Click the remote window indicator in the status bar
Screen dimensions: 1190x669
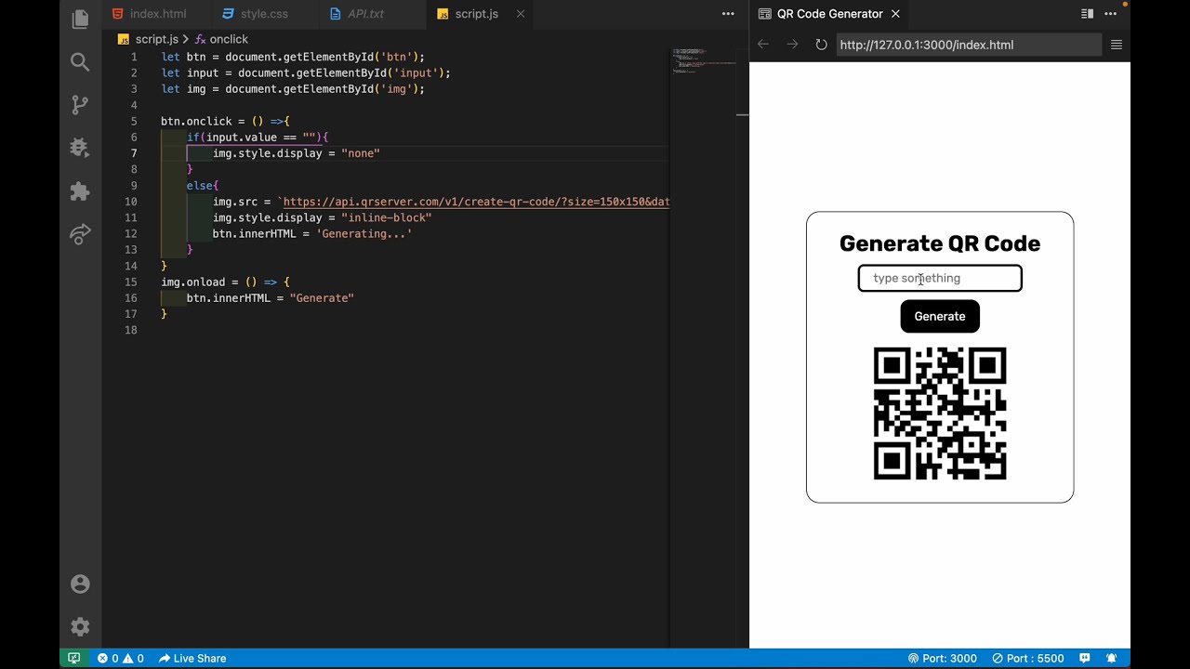pos(73,658)
